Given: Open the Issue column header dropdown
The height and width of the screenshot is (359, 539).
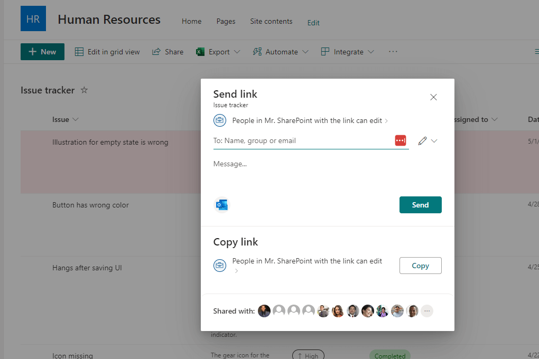Looking at the screenshot, I should [x=66, y=119].
